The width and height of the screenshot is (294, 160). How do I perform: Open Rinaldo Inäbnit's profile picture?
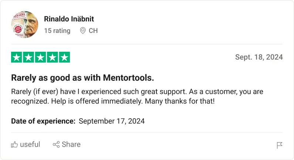tap(25, 24)
